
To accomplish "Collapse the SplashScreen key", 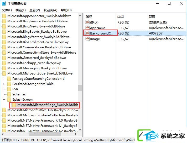I will click(4, 99).
